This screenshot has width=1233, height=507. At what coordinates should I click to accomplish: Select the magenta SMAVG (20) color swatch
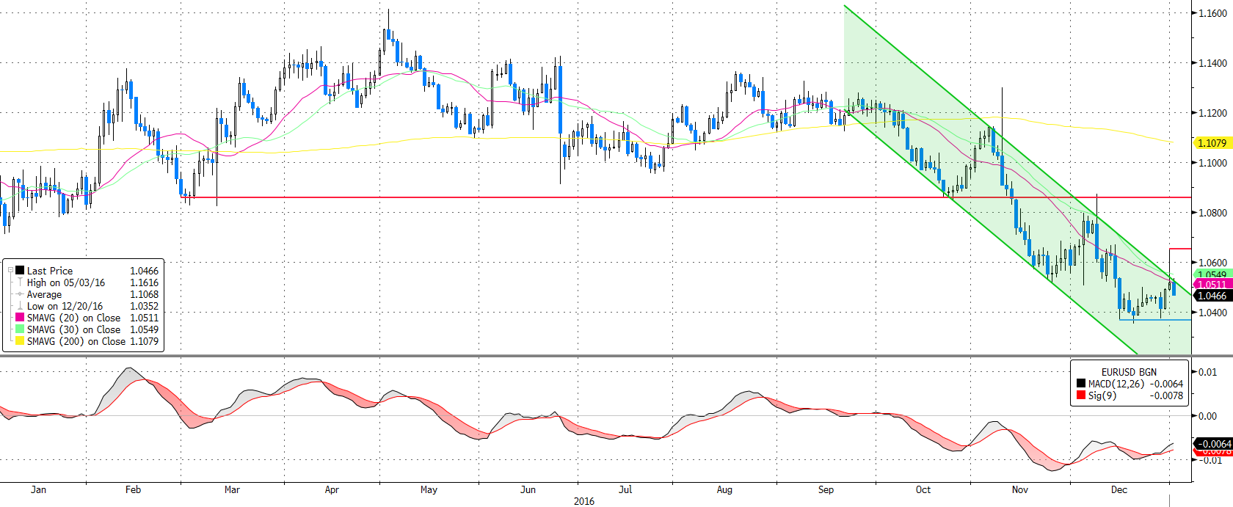click(20, 317)
